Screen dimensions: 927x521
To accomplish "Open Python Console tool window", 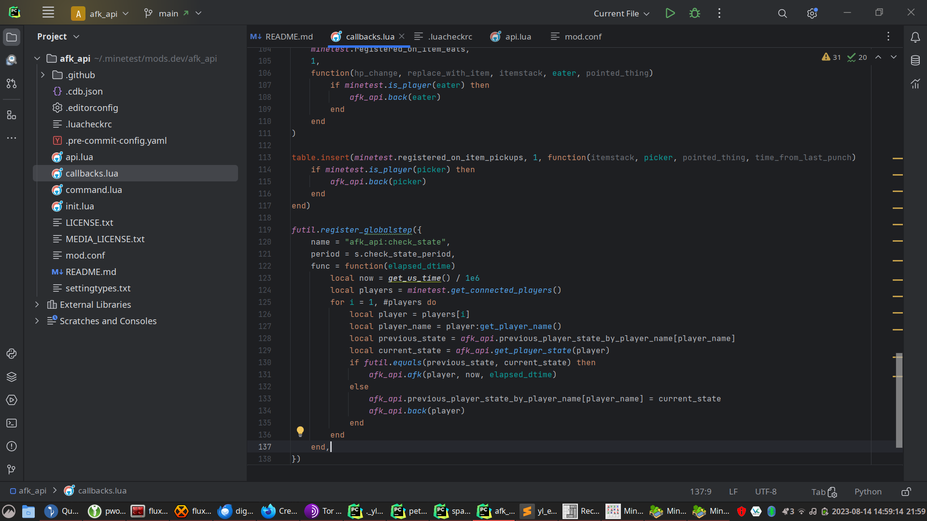I will pyautogui.click(x=12, y=354).
